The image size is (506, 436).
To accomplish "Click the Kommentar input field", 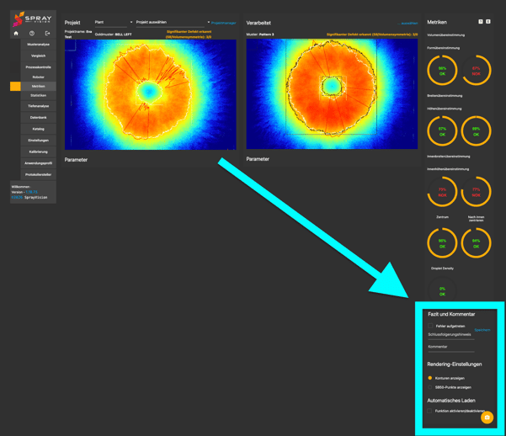I will click(x=450, y=347).
